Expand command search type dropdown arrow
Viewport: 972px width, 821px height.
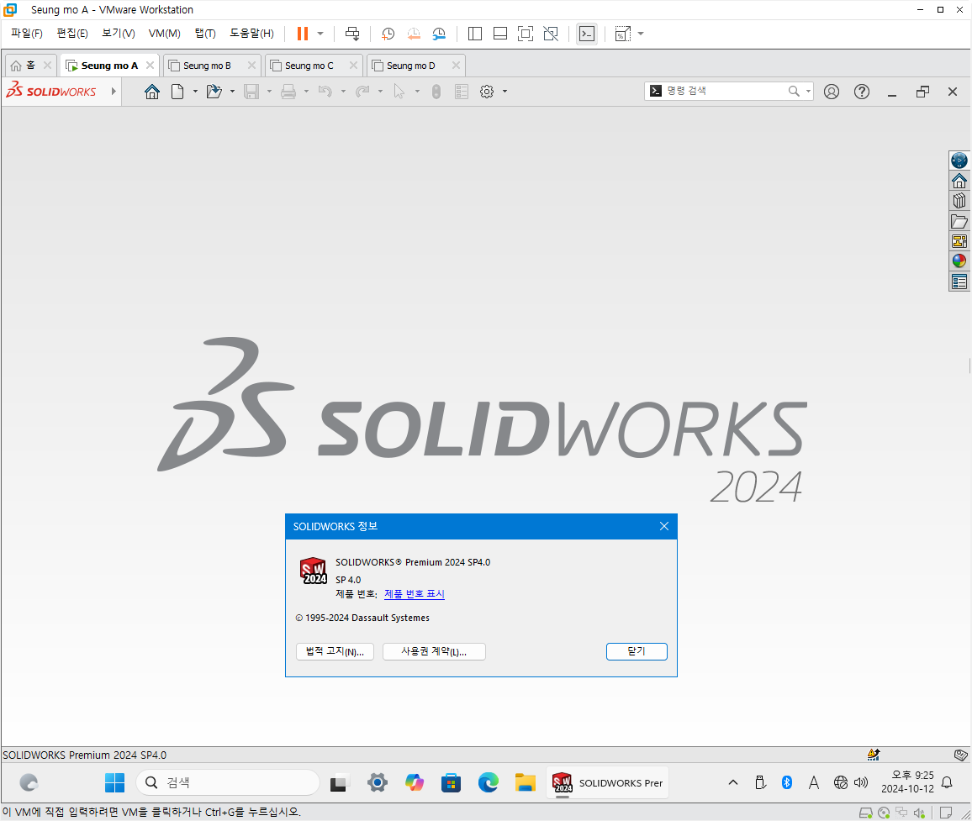click(808, 91)
